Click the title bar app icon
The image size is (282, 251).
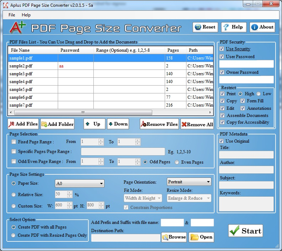tap(6, 5)
